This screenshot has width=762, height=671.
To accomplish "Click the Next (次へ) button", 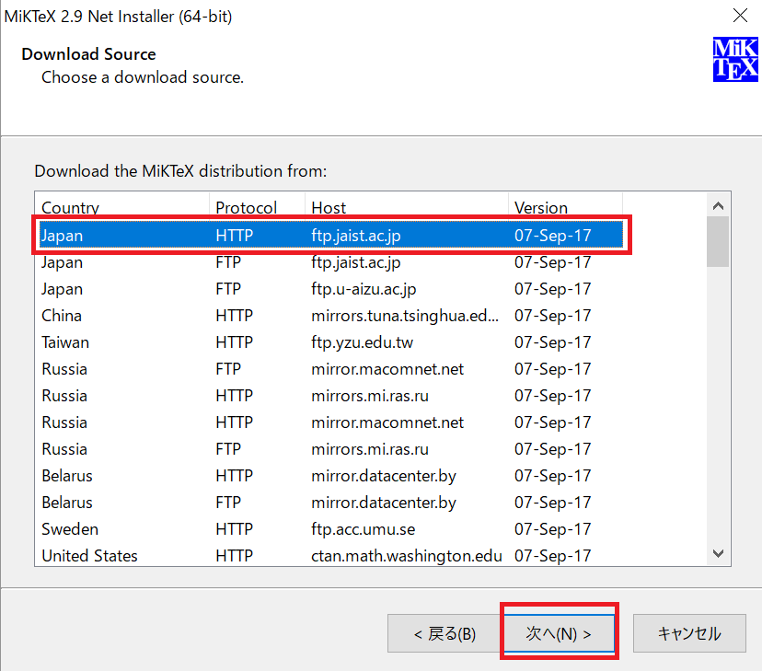I will point(559,633).
